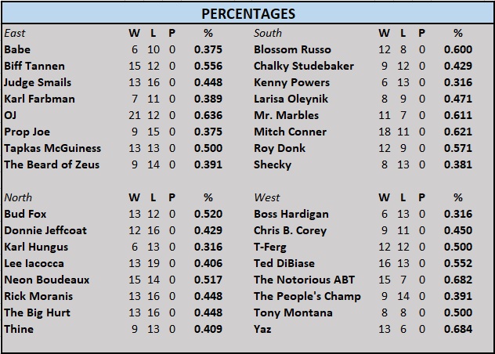Select the Mitch Conner team name
The image size is (495, 354).
[290, 132]
